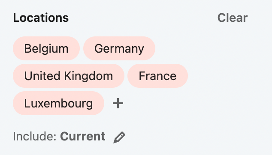Remove France from selected locations
The height and width of the screenshot is (155, 272).
[157, 76]
